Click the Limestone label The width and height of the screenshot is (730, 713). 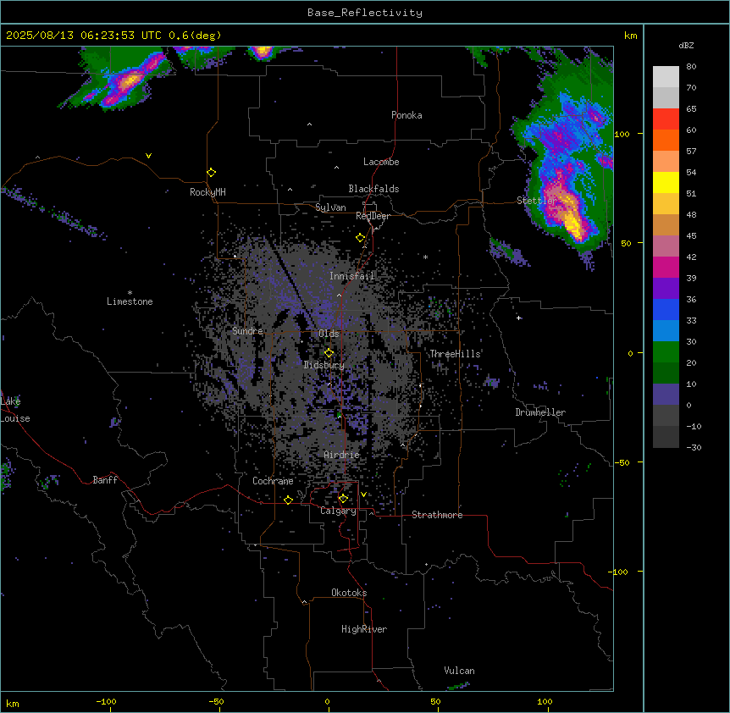130,301
